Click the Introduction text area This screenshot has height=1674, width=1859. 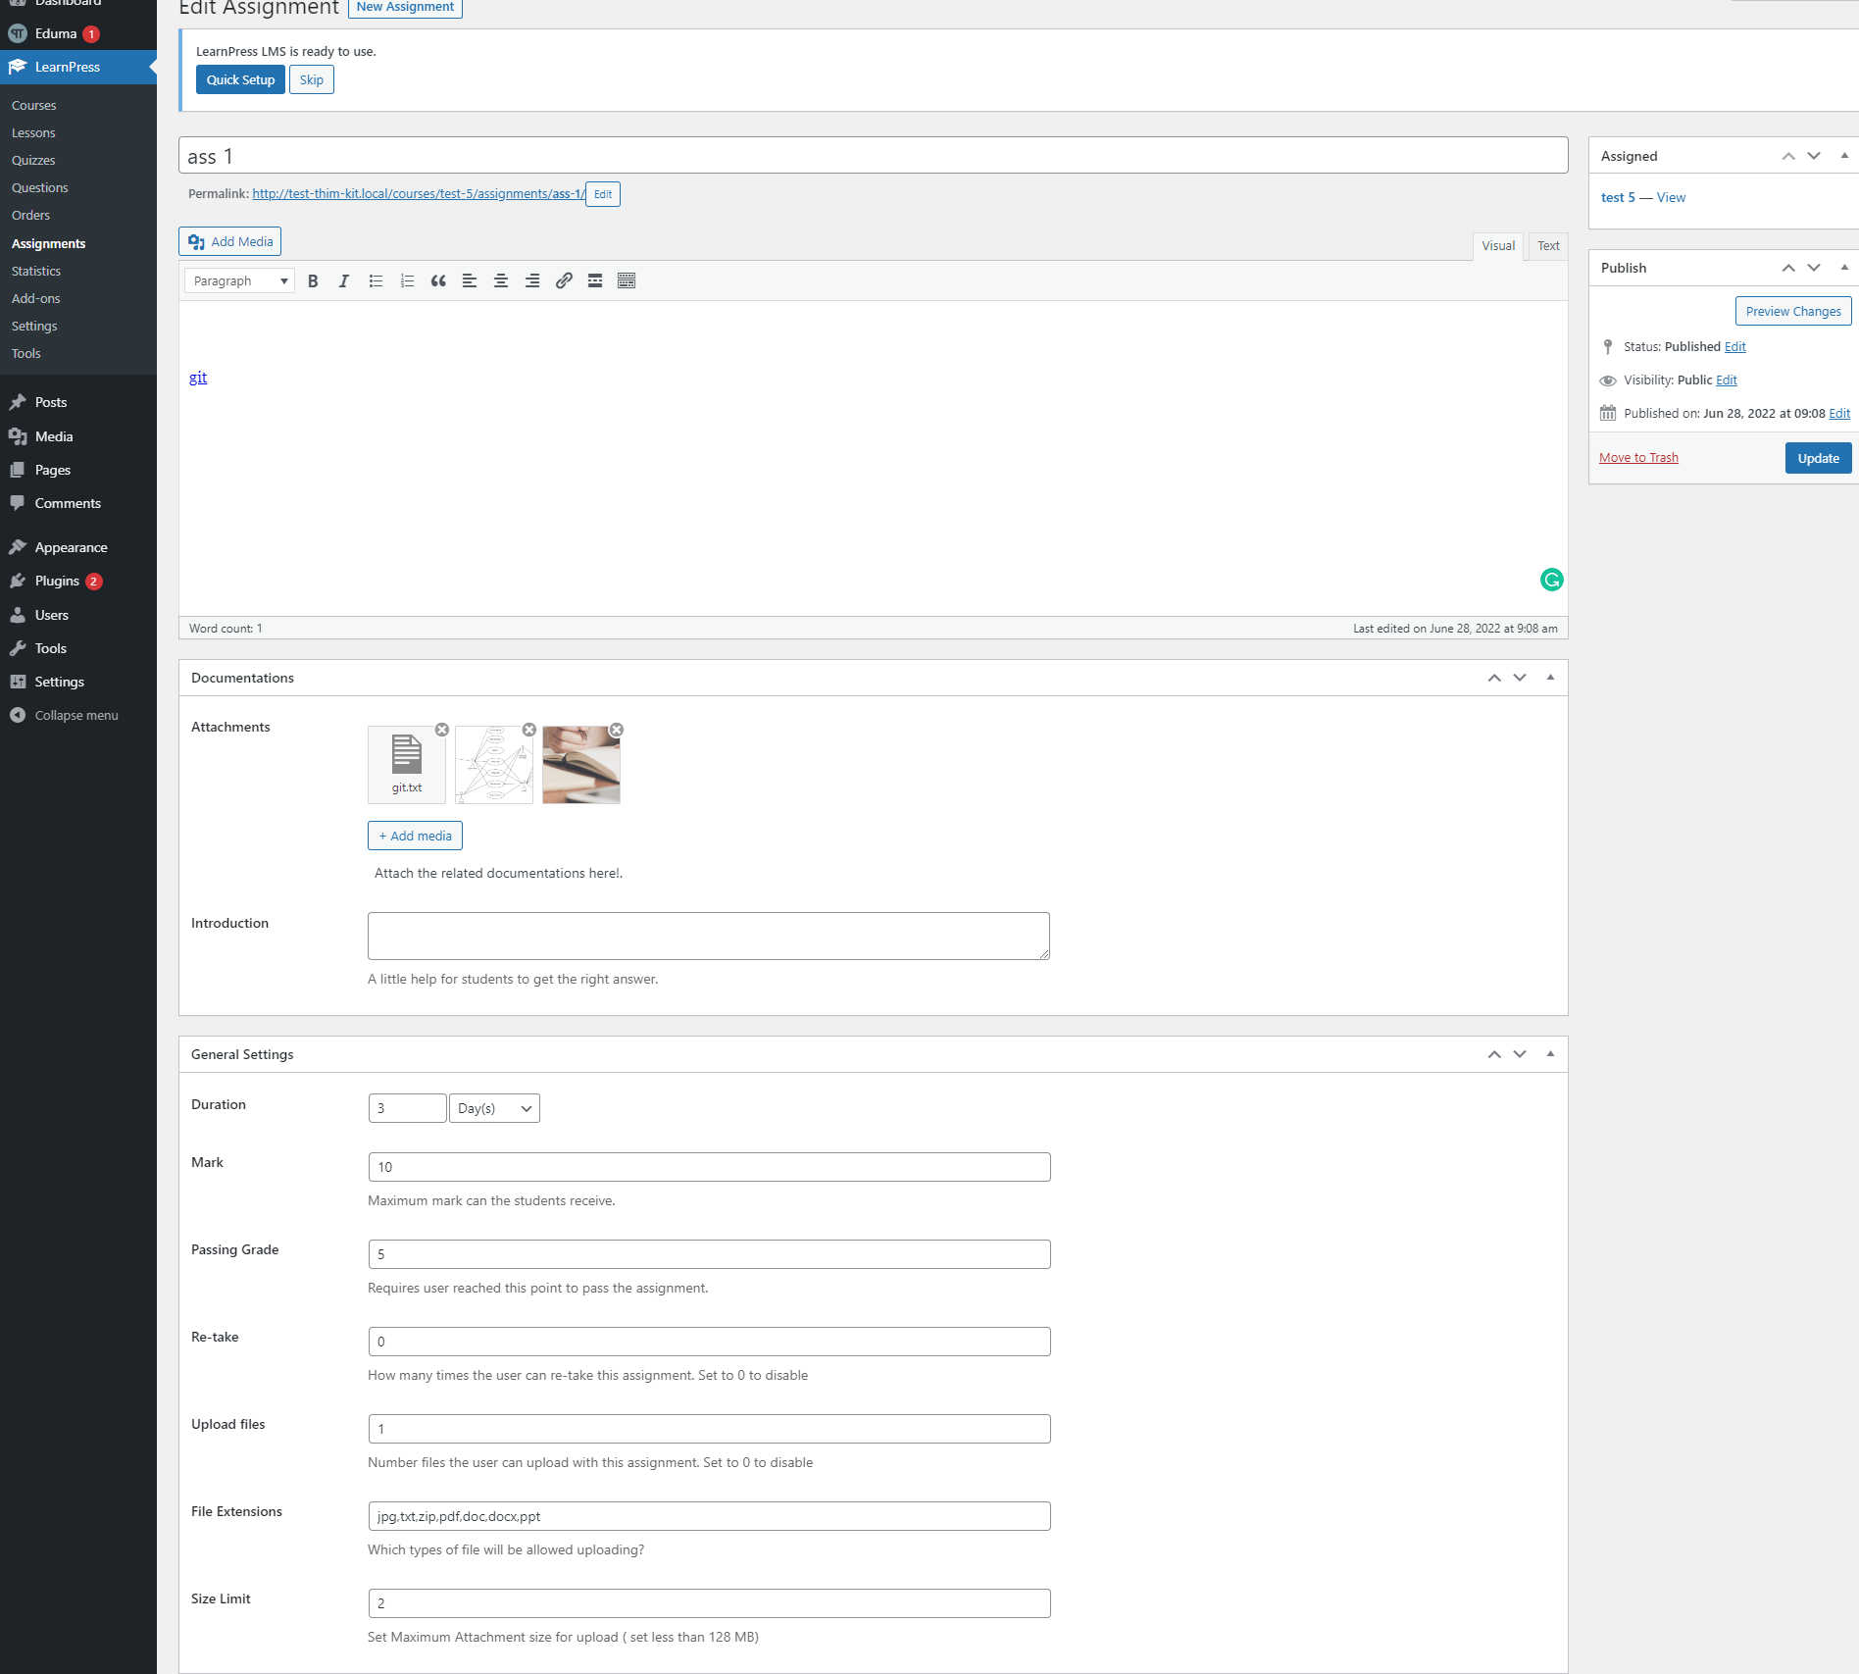coord(709,936)
